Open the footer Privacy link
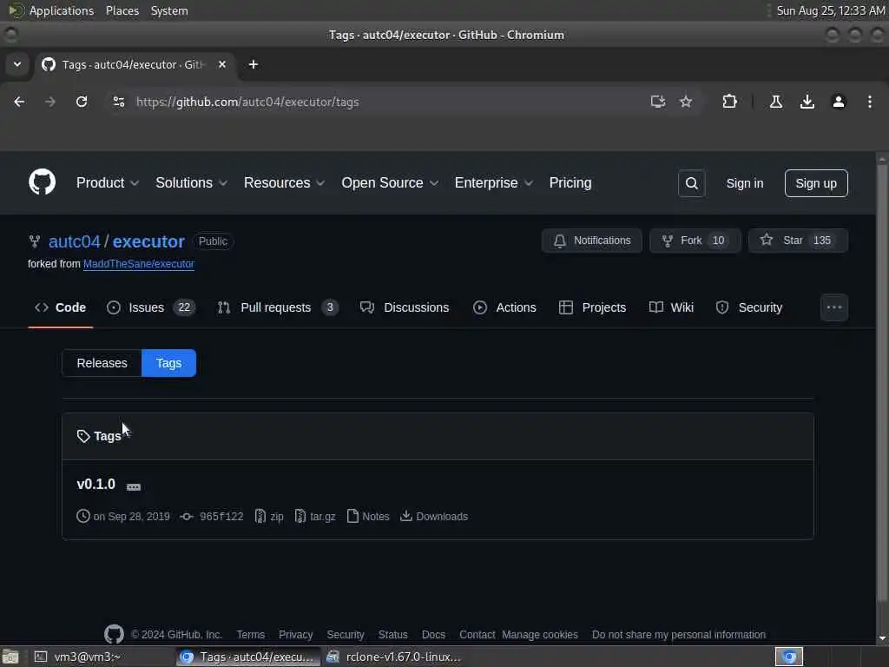889x667 pixels. pos(295,635)
